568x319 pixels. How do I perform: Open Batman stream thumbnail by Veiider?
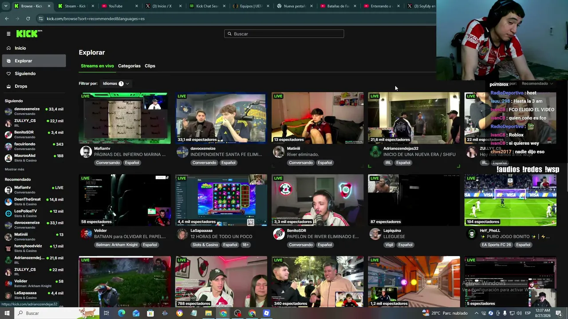click(125, 200)
